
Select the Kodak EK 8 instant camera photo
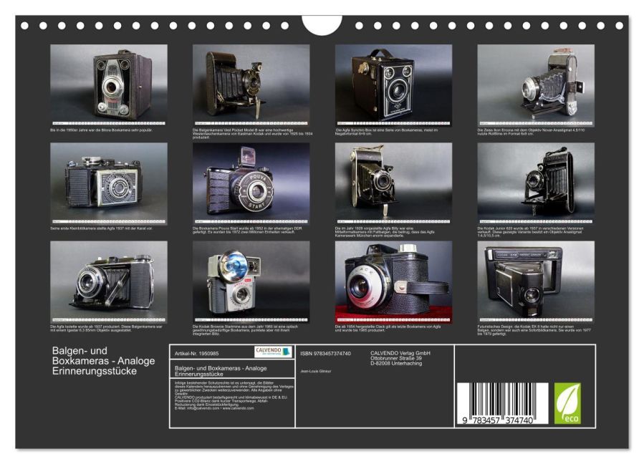coord(536,281)
